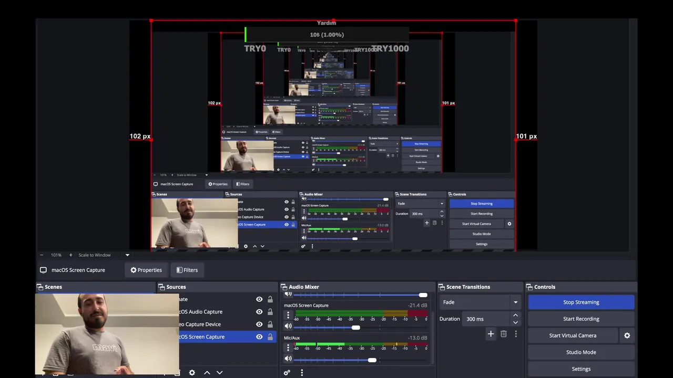Image resolution: width=673 pixels, height=378 pixels.
Task: Open Advanced Audio Properties gears icon
Action: [x=287, y=373]
